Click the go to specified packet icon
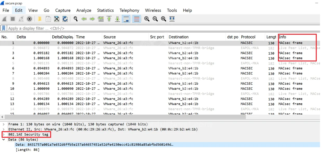This screenshot has height=159, width=334. coord(101,19)
